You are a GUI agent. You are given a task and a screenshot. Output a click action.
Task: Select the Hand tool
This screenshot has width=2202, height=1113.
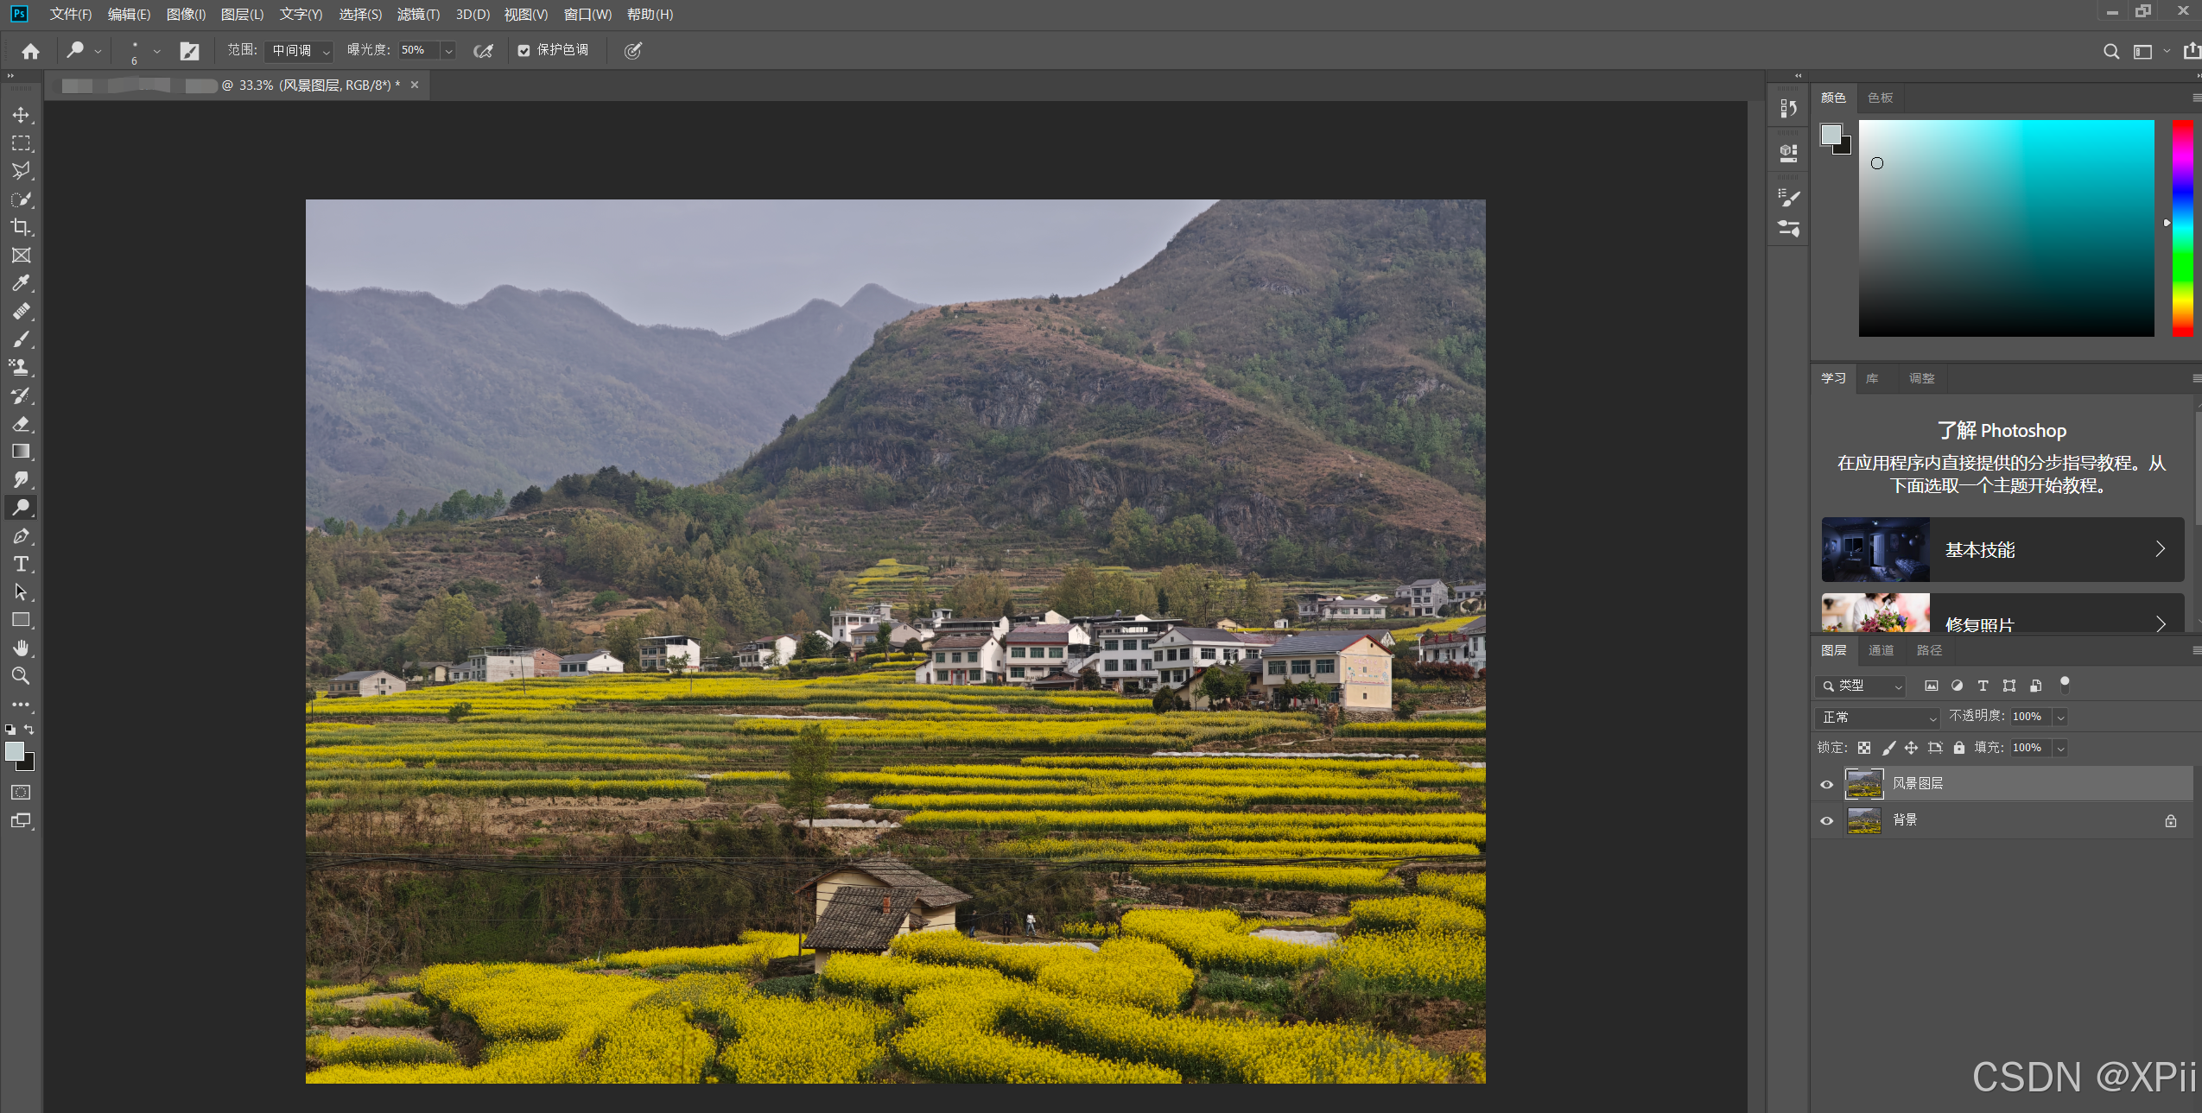tap(21, 648)
